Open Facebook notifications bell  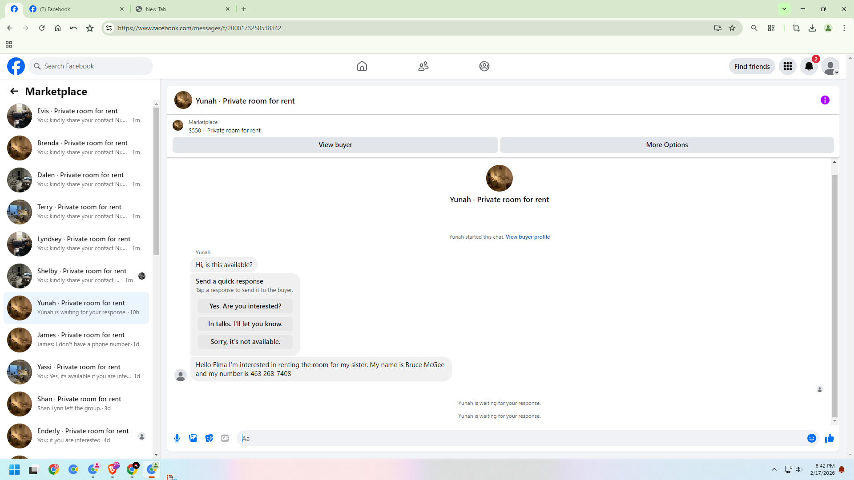point(809,66)
